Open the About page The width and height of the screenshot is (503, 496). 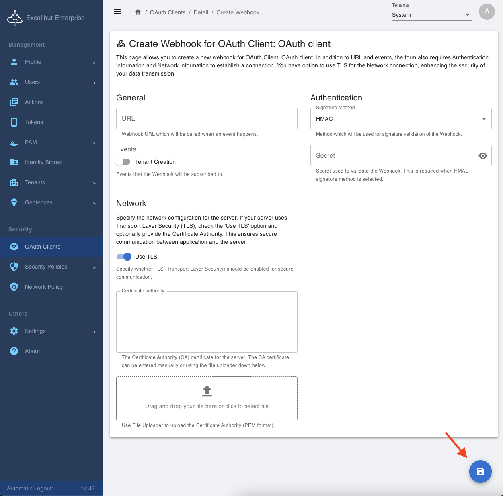pyautogui.click(x=32, y=351)
